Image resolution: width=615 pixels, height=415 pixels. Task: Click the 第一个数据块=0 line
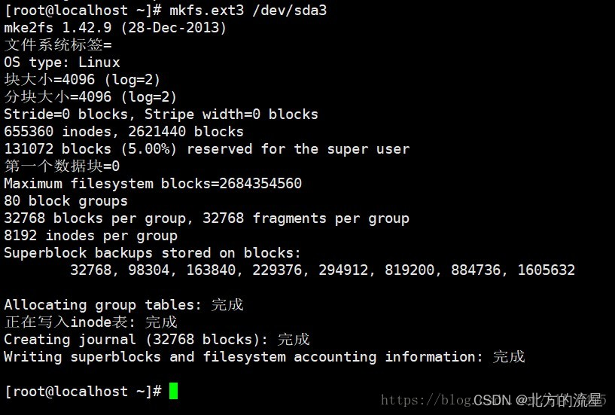point(62,166)
